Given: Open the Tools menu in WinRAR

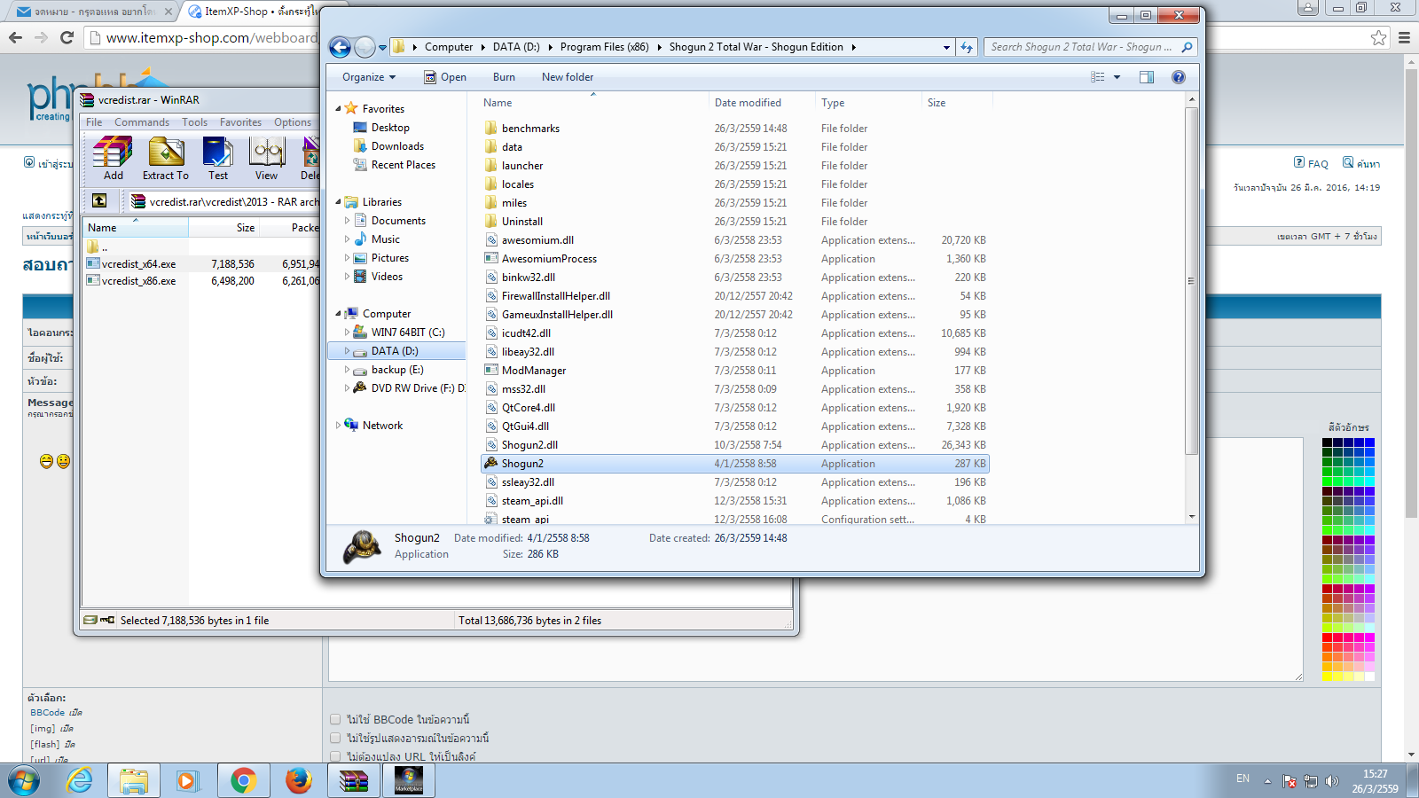Looking at the screenshot, I should (194, 122).
